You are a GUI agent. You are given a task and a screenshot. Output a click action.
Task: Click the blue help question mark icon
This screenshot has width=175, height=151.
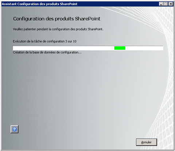pos(15,129)
